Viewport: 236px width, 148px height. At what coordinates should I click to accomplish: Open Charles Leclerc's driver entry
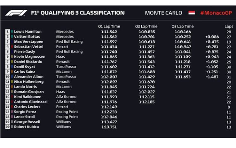click(27, 107)
